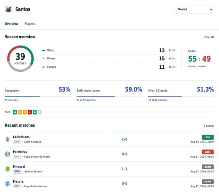219x192 pixels.
Task: Open the Corinthians match link
Action: pos(109,139)
